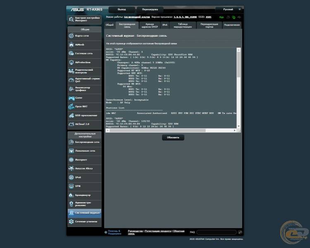Screen dimensions: 310x248
Task: Open the port forwarding tab
Action: click(209, 25)
